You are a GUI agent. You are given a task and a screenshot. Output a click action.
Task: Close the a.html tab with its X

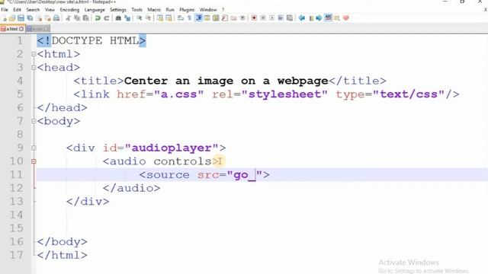21,29
